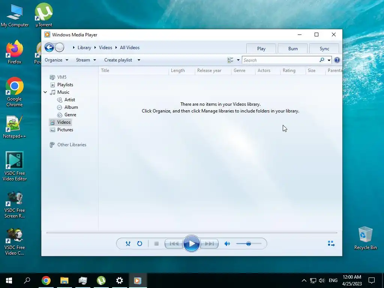Open the Recycle Bin

click(x=365, y=238)
